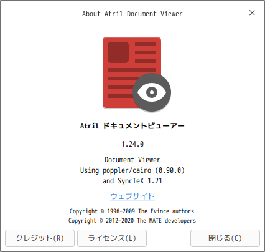Click the (0.90.0) poppler version text
The width and height of the screenshot is (265, 252).
tap(170, 170)
